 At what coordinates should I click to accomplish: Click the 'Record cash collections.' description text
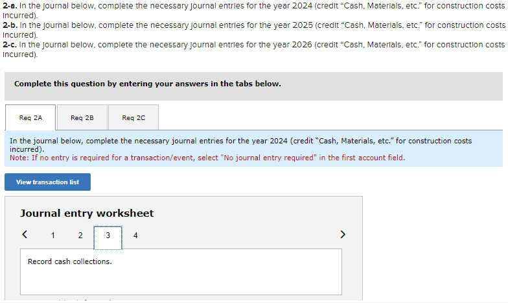pos(69,262)
